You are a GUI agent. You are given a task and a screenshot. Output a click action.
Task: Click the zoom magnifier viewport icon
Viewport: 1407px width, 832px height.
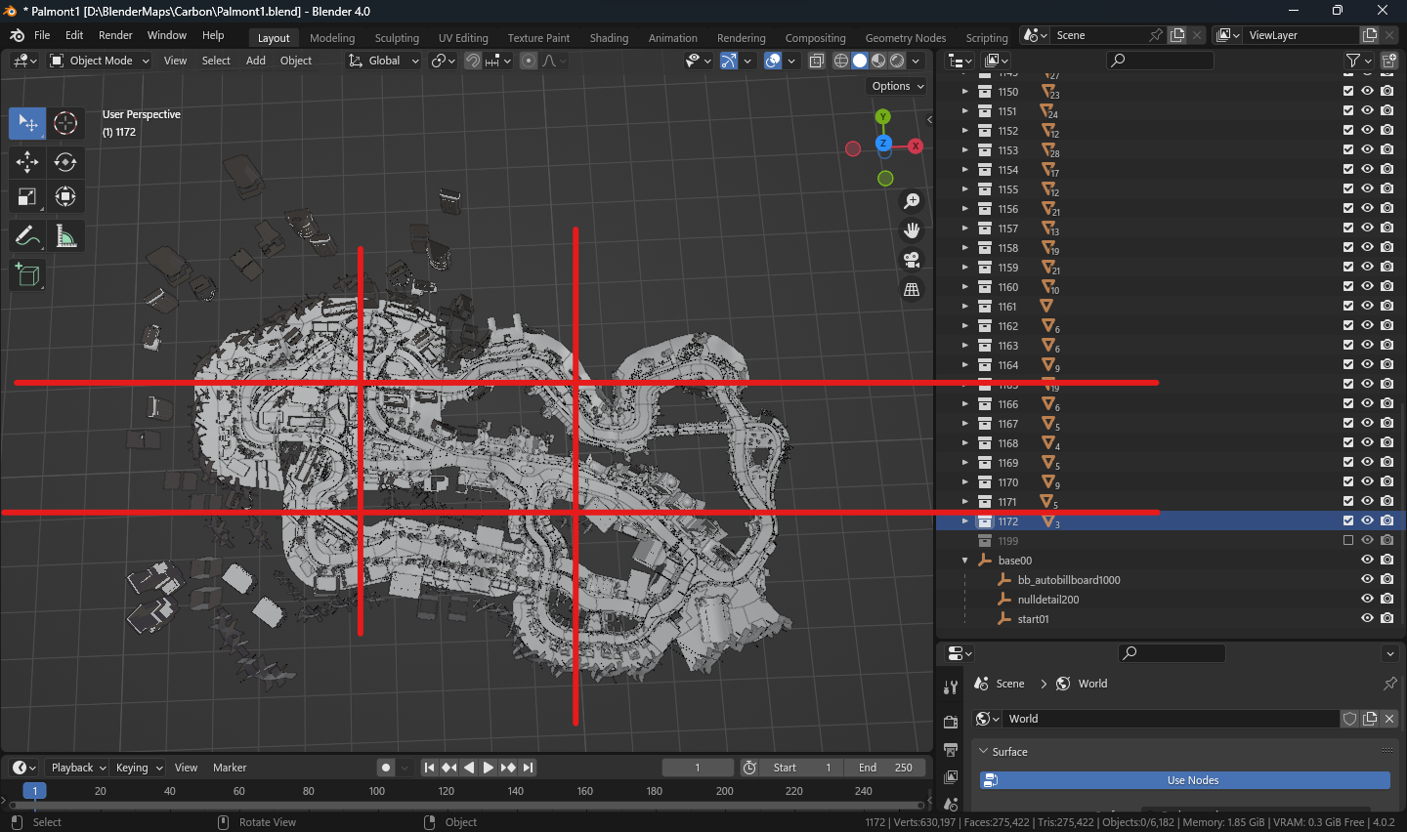[912, 201]
